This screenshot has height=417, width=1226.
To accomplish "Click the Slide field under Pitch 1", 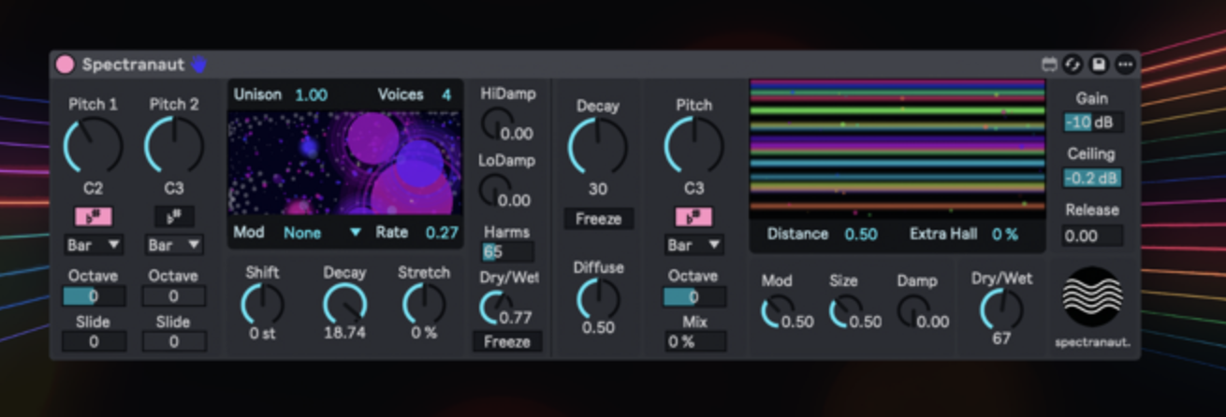I will [94, 342].
